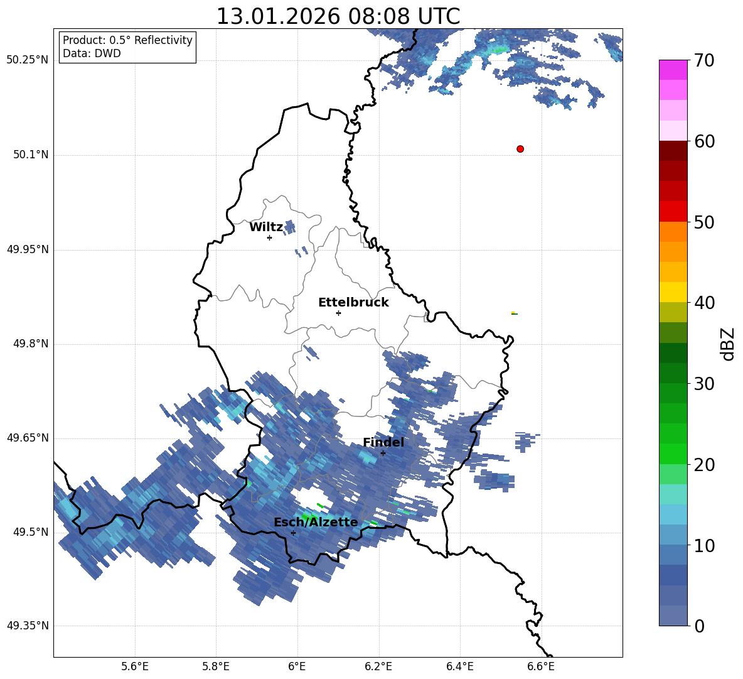
Task: Click the Ettelbruck location cross marker
Action: [x=338, y=313]
